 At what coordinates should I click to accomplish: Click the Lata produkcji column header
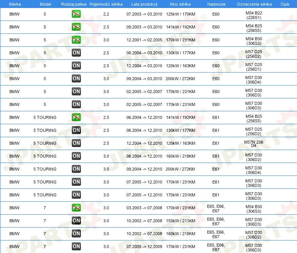(x=144, y=4)
